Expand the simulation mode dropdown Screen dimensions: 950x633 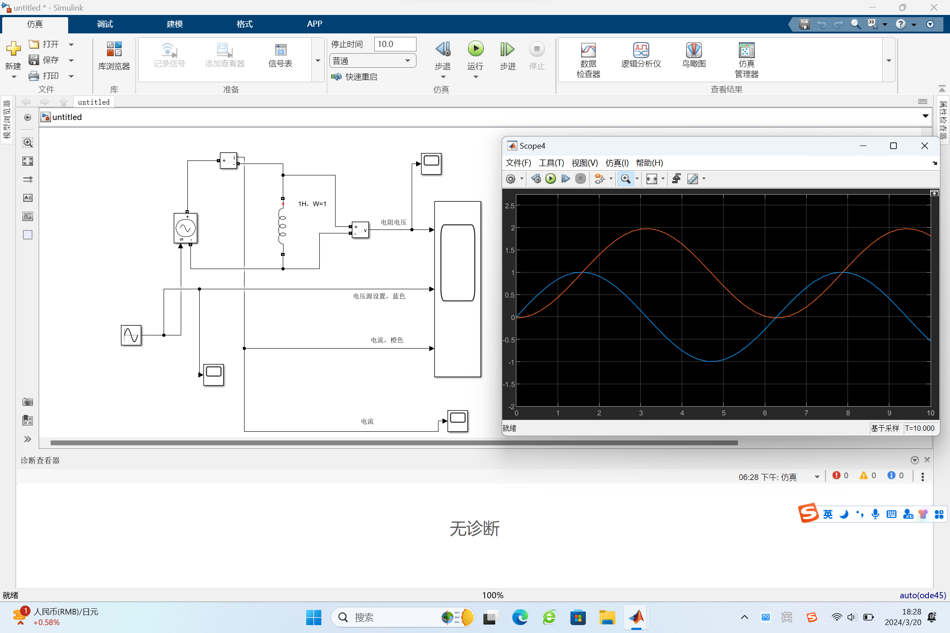(x=408, y=61)
